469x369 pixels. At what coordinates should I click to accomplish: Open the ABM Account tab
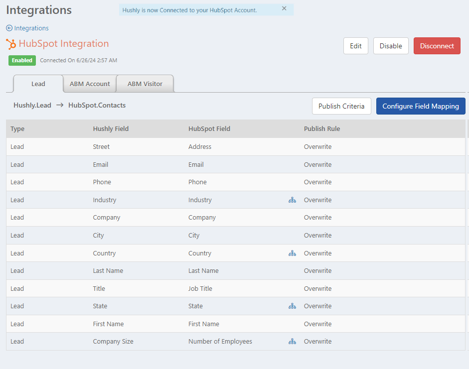pos(90,84)
